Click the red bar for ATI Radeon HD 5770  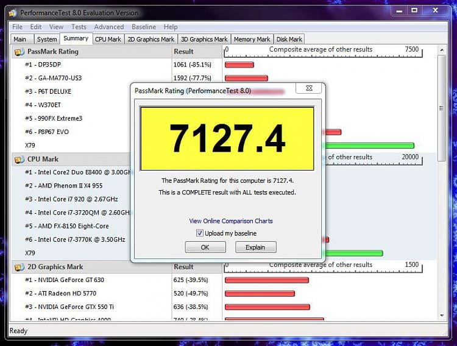point(260,294)
